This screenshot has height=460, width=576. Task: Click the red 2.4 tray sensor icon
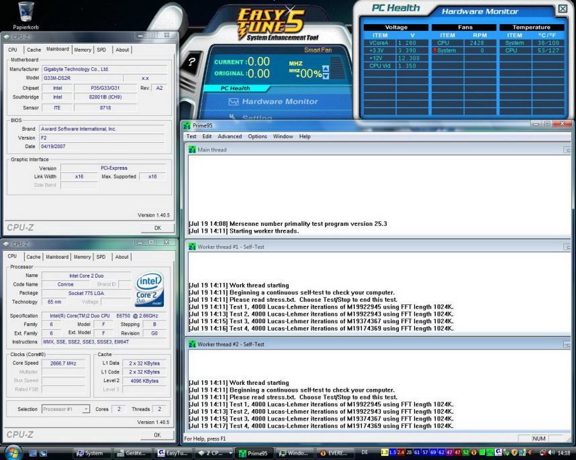point(401,453)
